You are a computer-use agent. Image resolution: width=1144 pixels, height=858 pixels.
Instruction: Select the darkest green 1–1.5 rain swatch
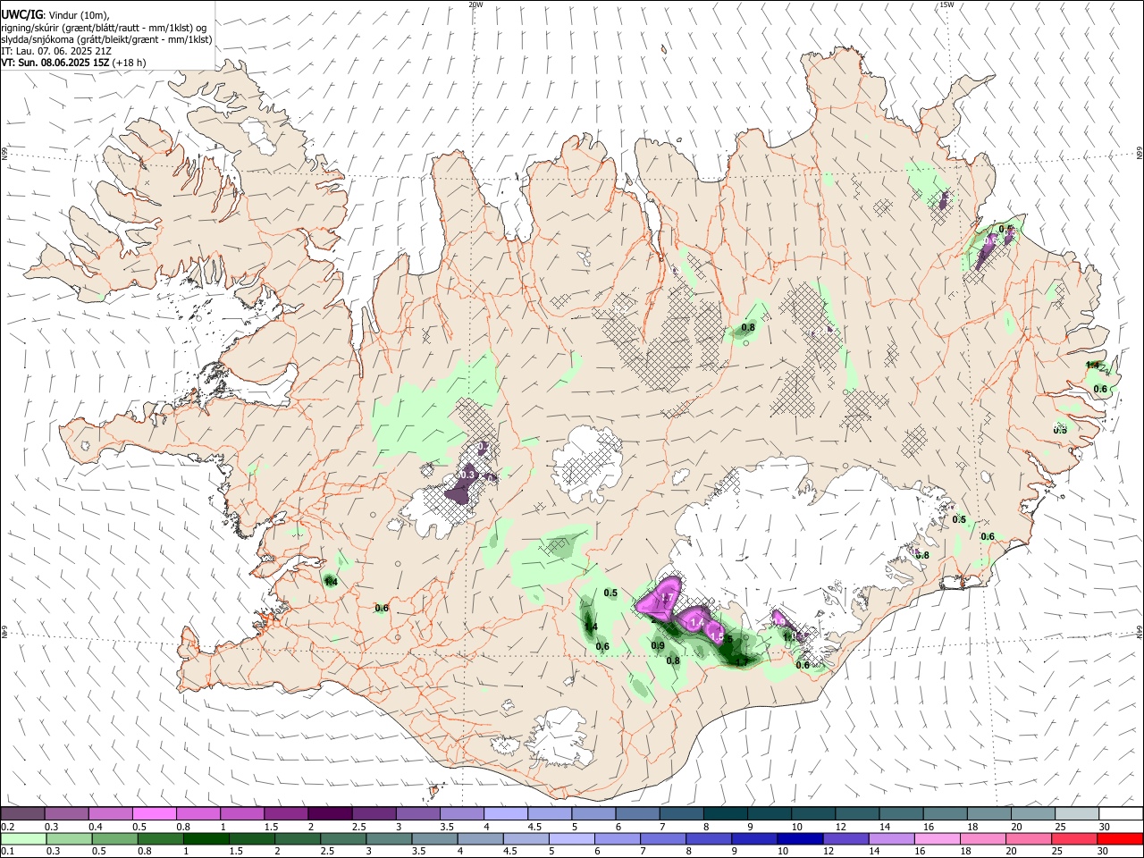(x=206, y=838)
